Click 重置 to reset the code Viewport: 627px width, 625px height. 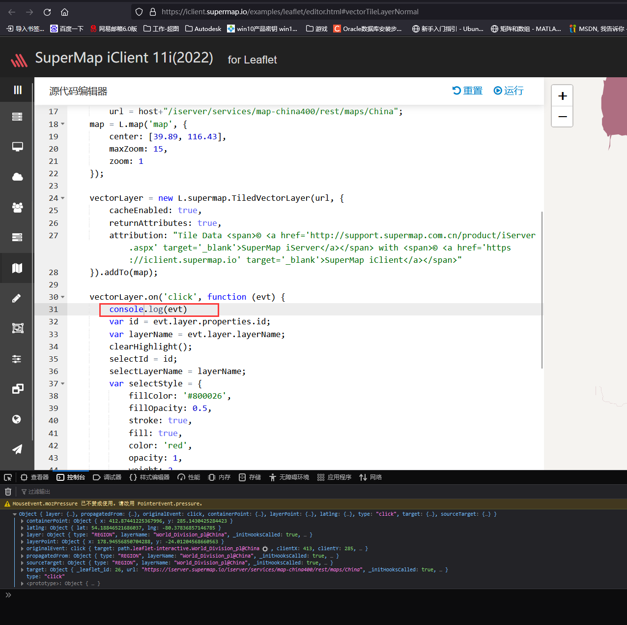467,91
